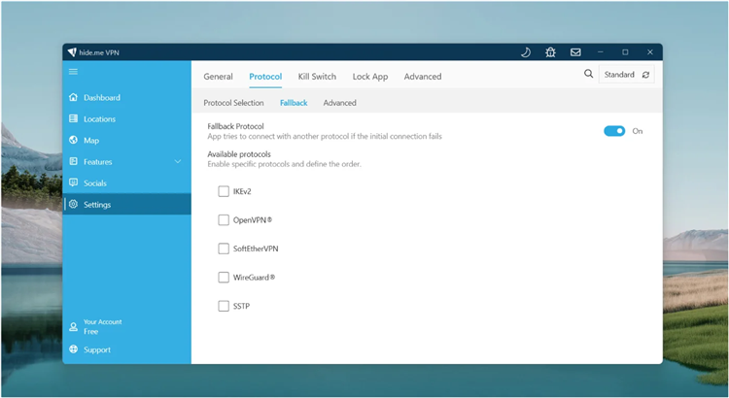Click the Dashboard home icon
This screenshot has width=729, height=398.
pyautogui.click(x=74, y=97)
